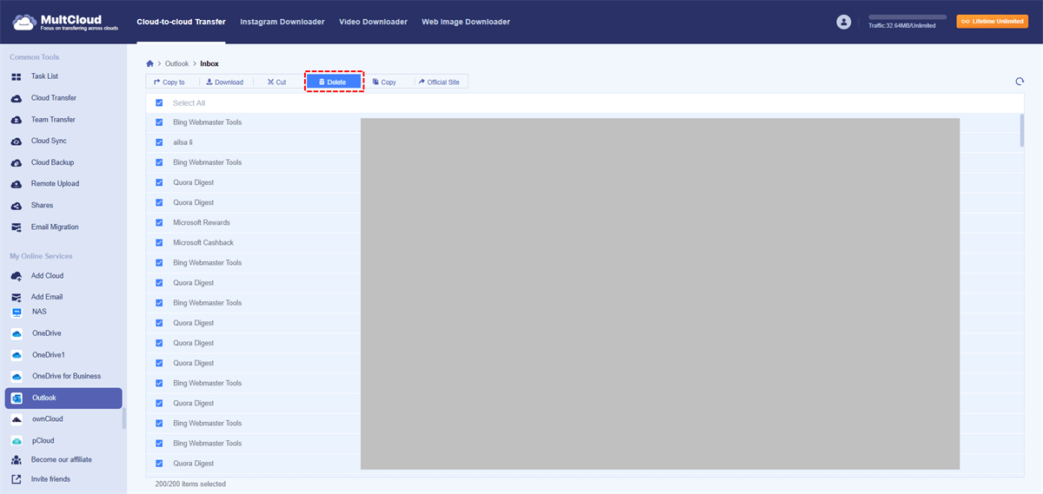Click the Microsoft Rewards email text
The height and width of the screenshot is (494, 1043).
[x=202, y=223]
